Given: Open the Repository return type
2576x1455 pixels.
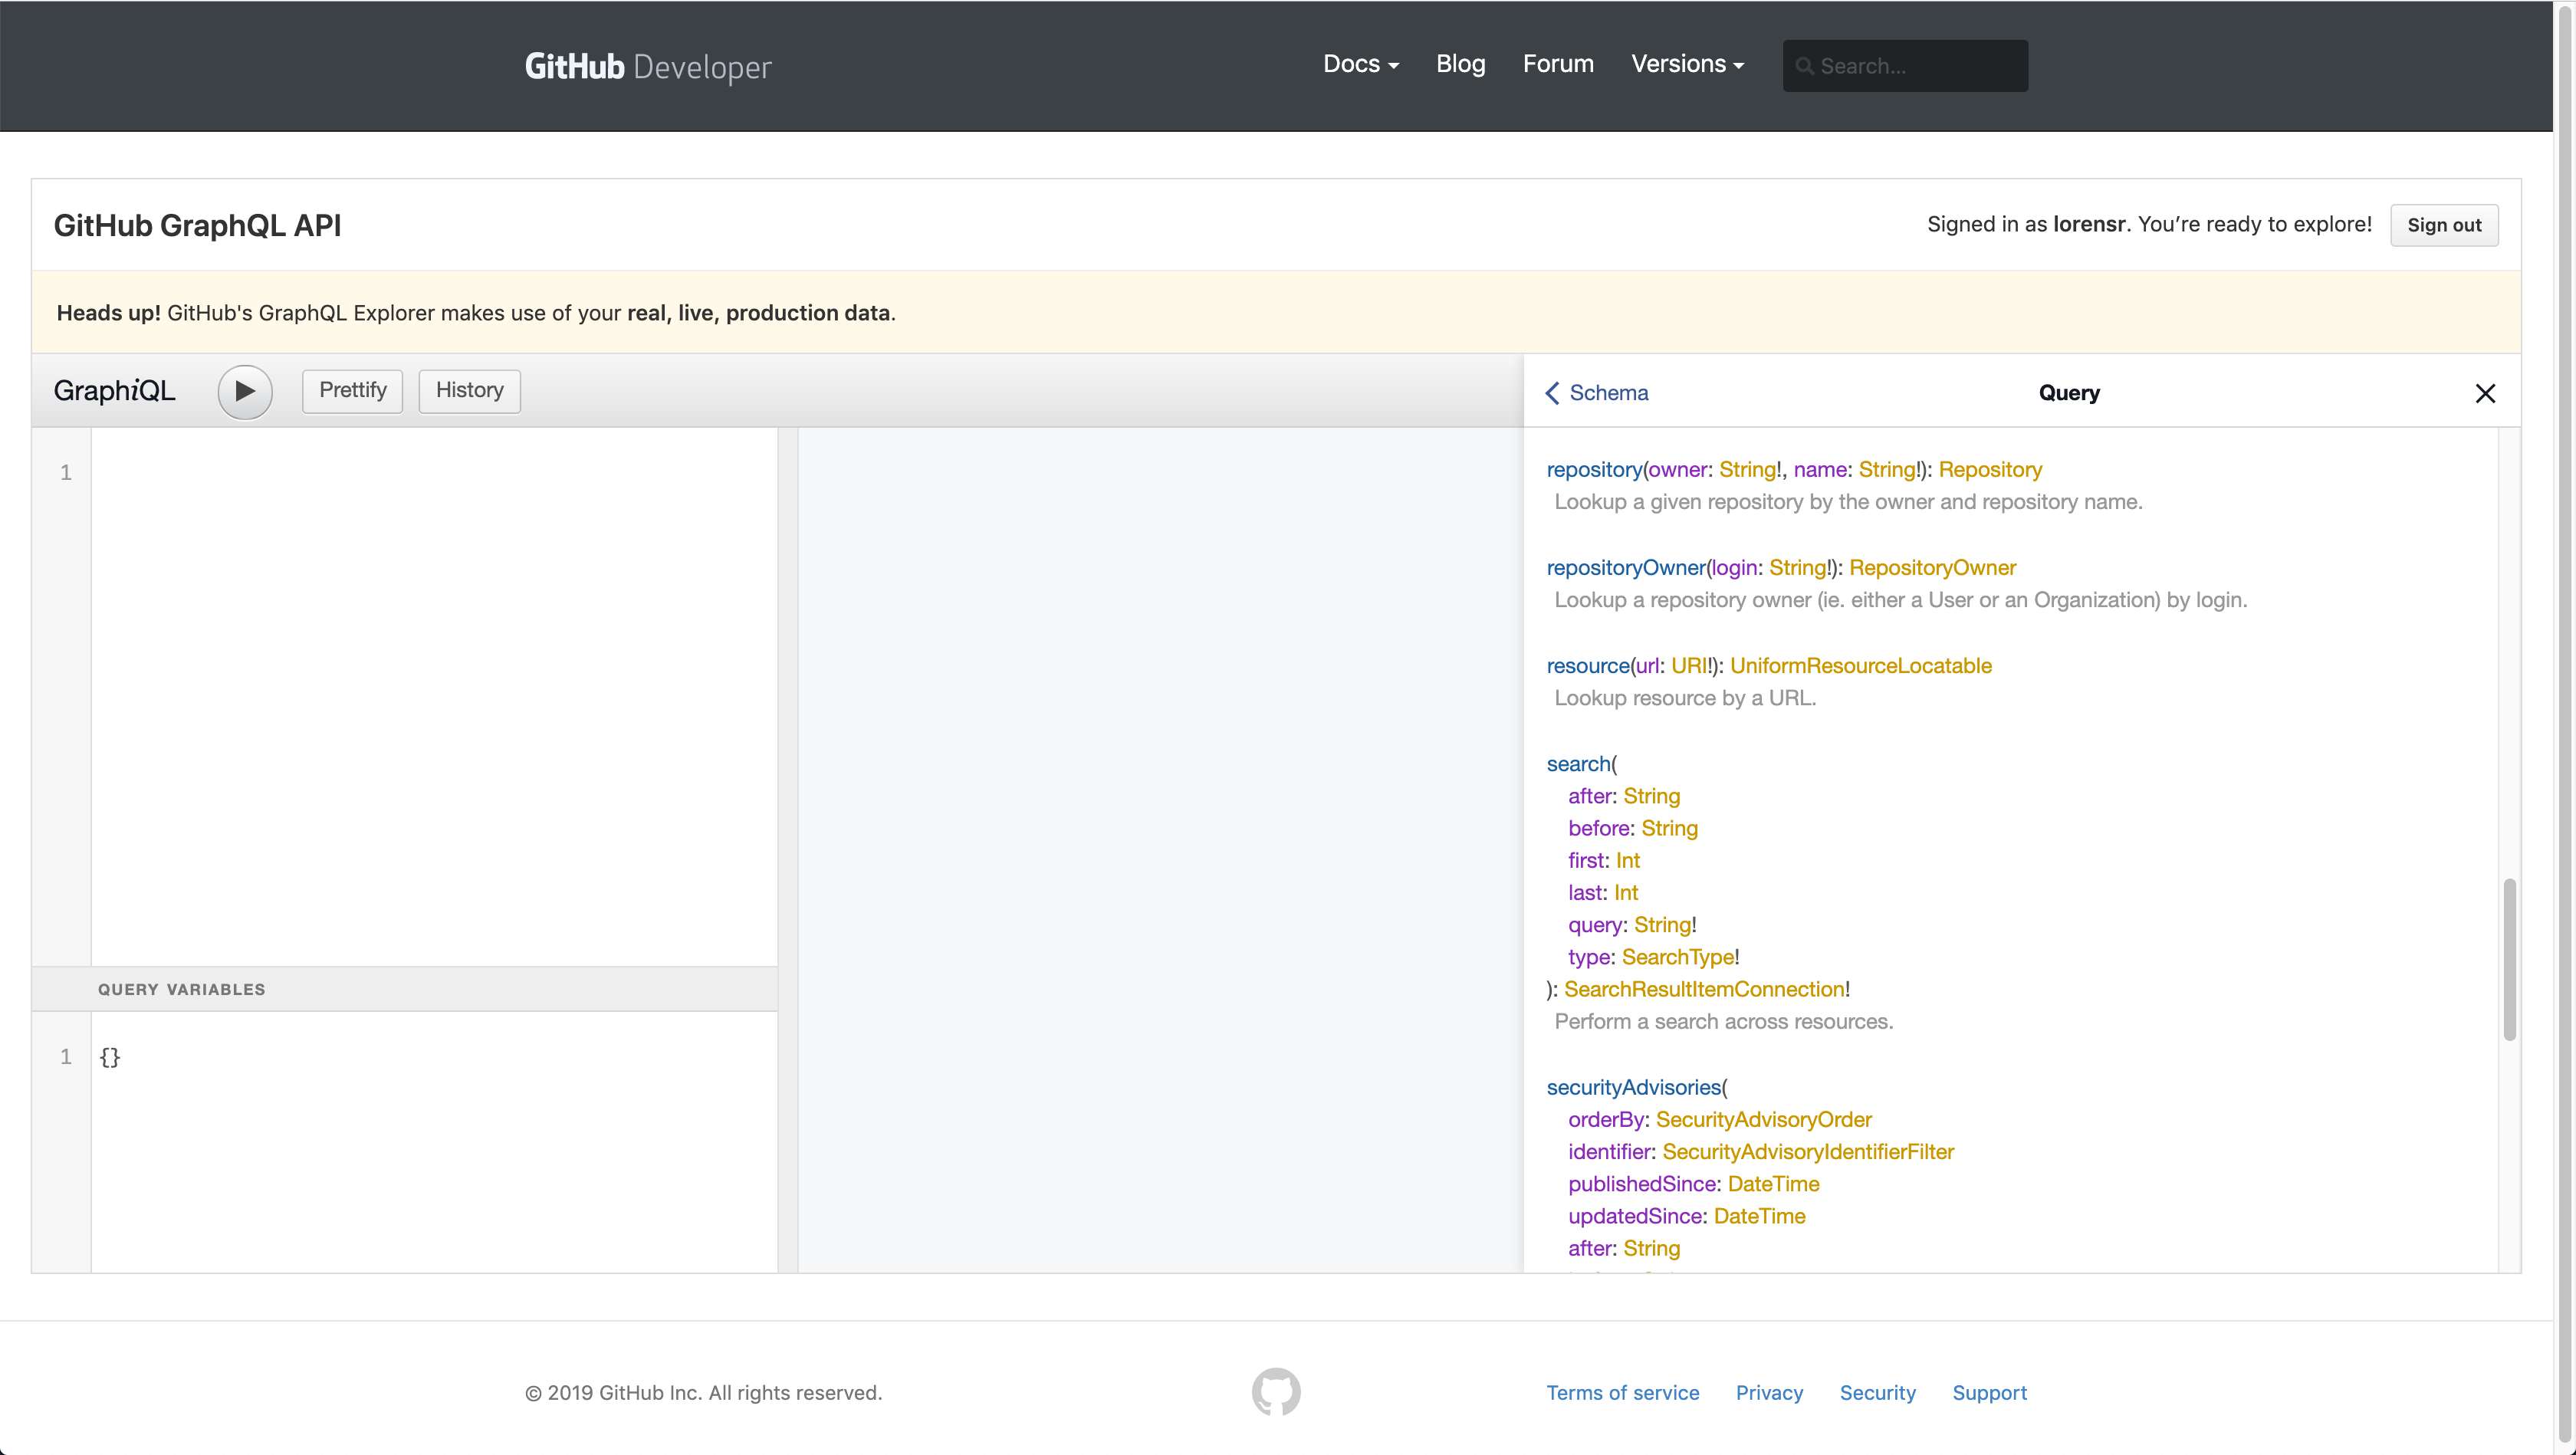Looking at the screenshot, I should pos(1990,470).
